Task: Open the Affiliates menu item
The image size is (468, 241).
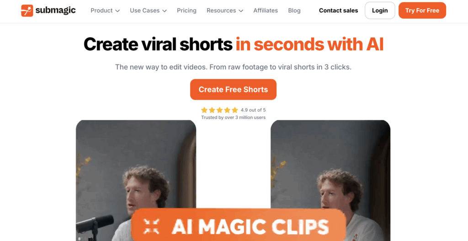Action: click(x=266, y=11)
